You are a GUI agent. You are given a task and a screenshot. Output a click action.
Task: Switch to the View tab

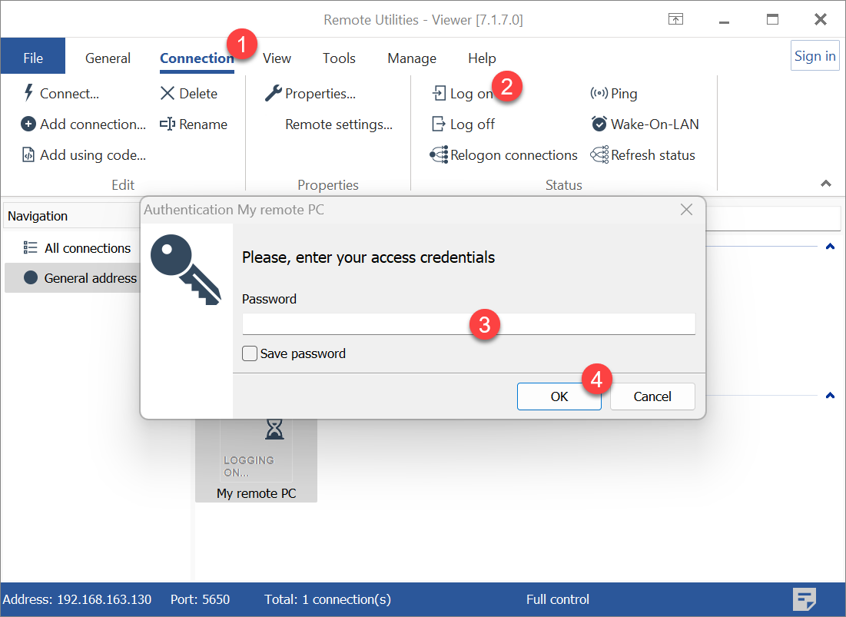click(x=277, y=58)
